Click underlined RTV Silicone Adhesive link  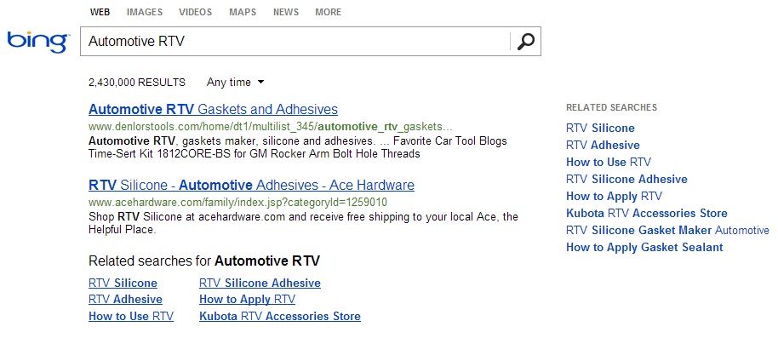click(260, 284)
